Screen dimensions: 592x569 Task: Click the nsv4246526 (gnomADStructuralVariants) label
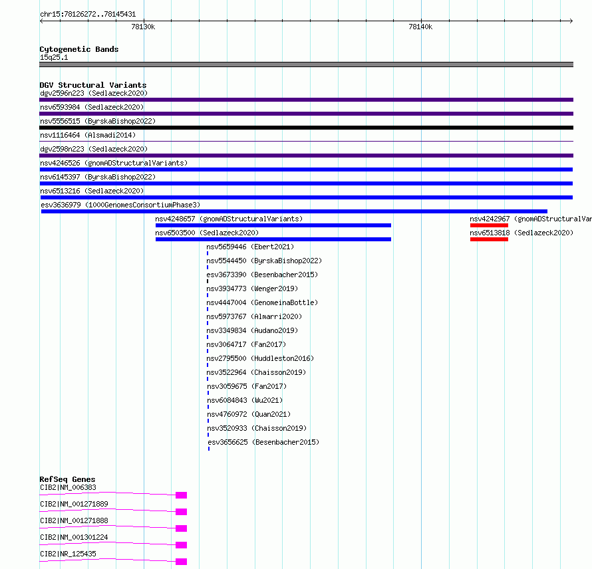point(114,163)
